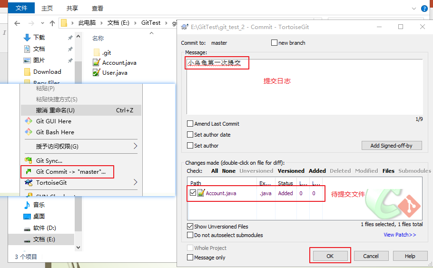Click the address bar folder icon
433x268 pixels.
click(64, 23)
